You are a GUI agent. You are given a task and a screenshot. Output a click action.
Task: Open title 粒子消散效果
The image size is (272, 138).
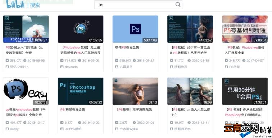133,109
